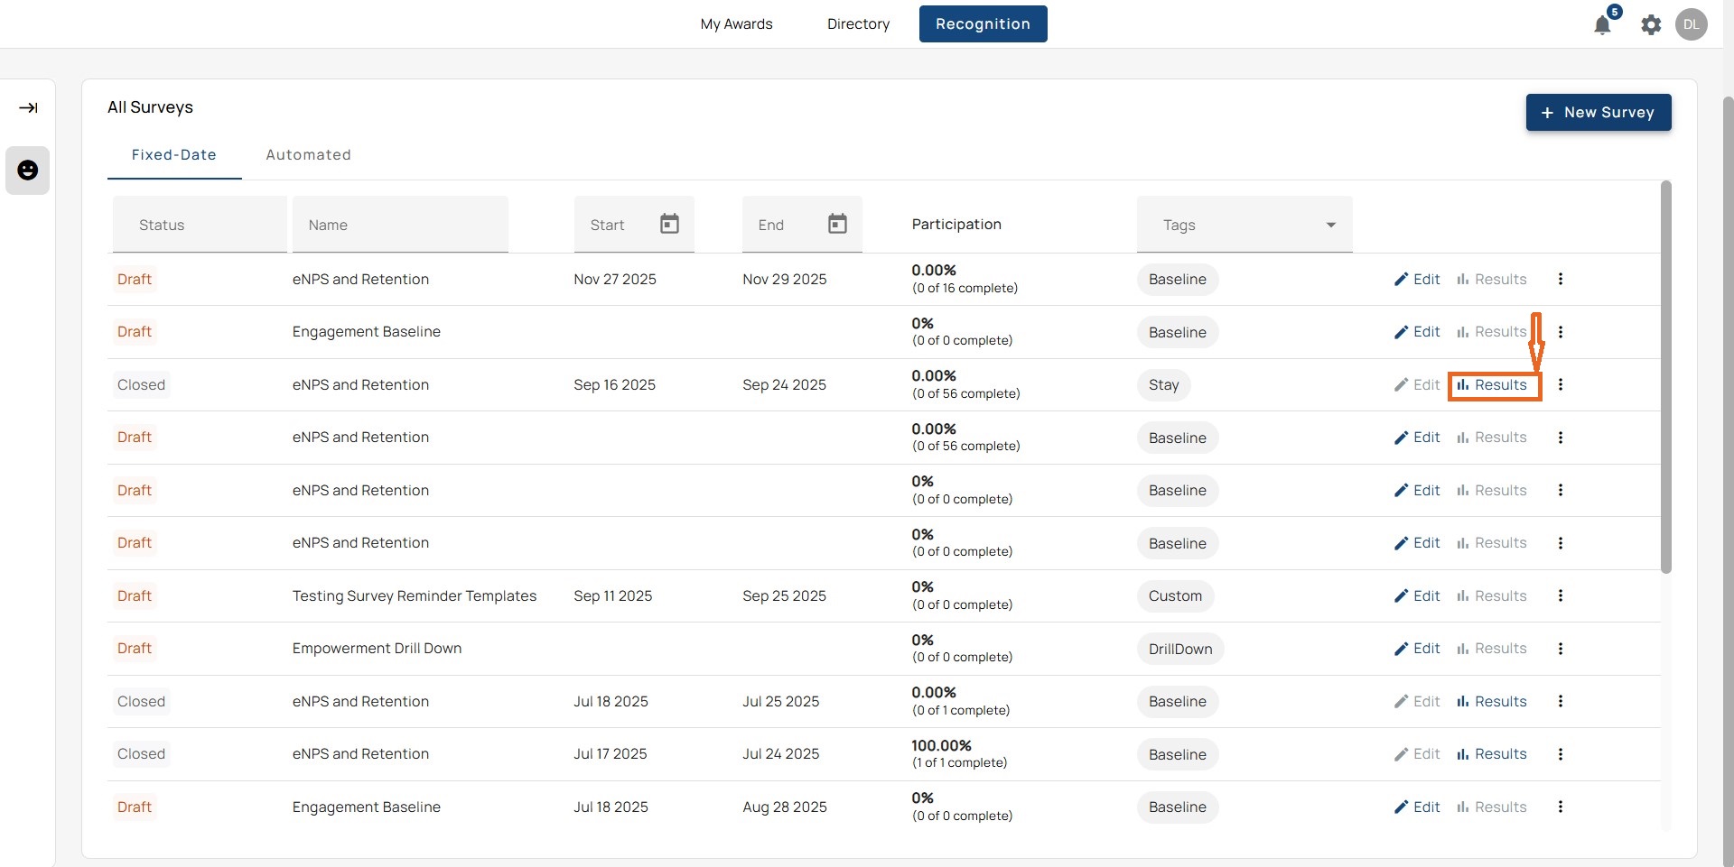The height and width of the screenshot is (867, 1734).
Task: Edit the Empowerment Drill Down survey
Action: point(1417,649)
